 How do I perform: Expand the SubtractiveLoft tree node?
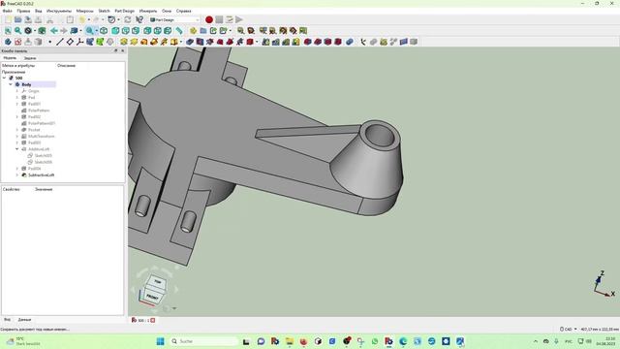click(x=17, y=174)
